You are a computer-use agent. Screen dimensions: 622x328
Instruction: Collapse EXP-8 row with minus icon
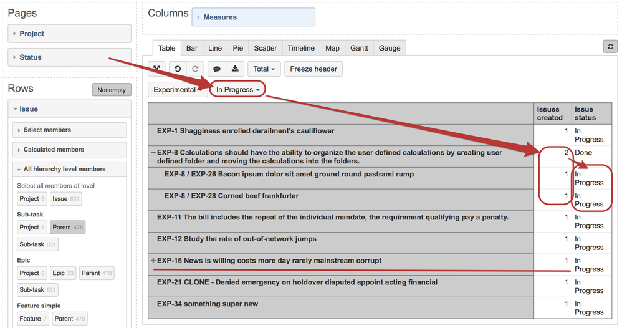point(153,153)
